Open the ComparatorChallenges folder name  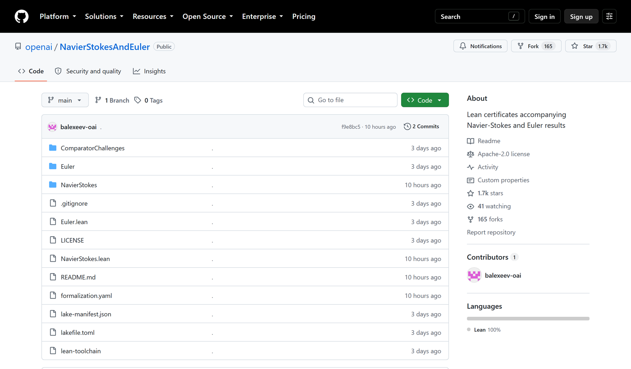(x=93, y=148)
